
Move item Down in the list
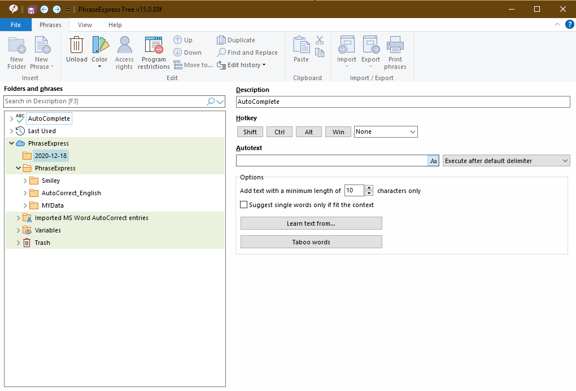[187, 52]
